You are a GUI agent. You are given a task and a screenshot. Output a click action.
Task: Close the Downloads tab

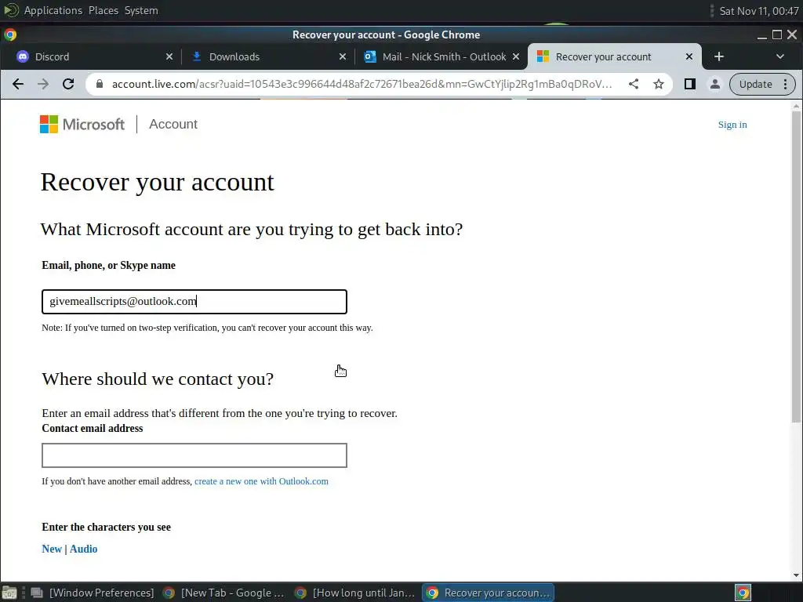click(x=343, y=56)
